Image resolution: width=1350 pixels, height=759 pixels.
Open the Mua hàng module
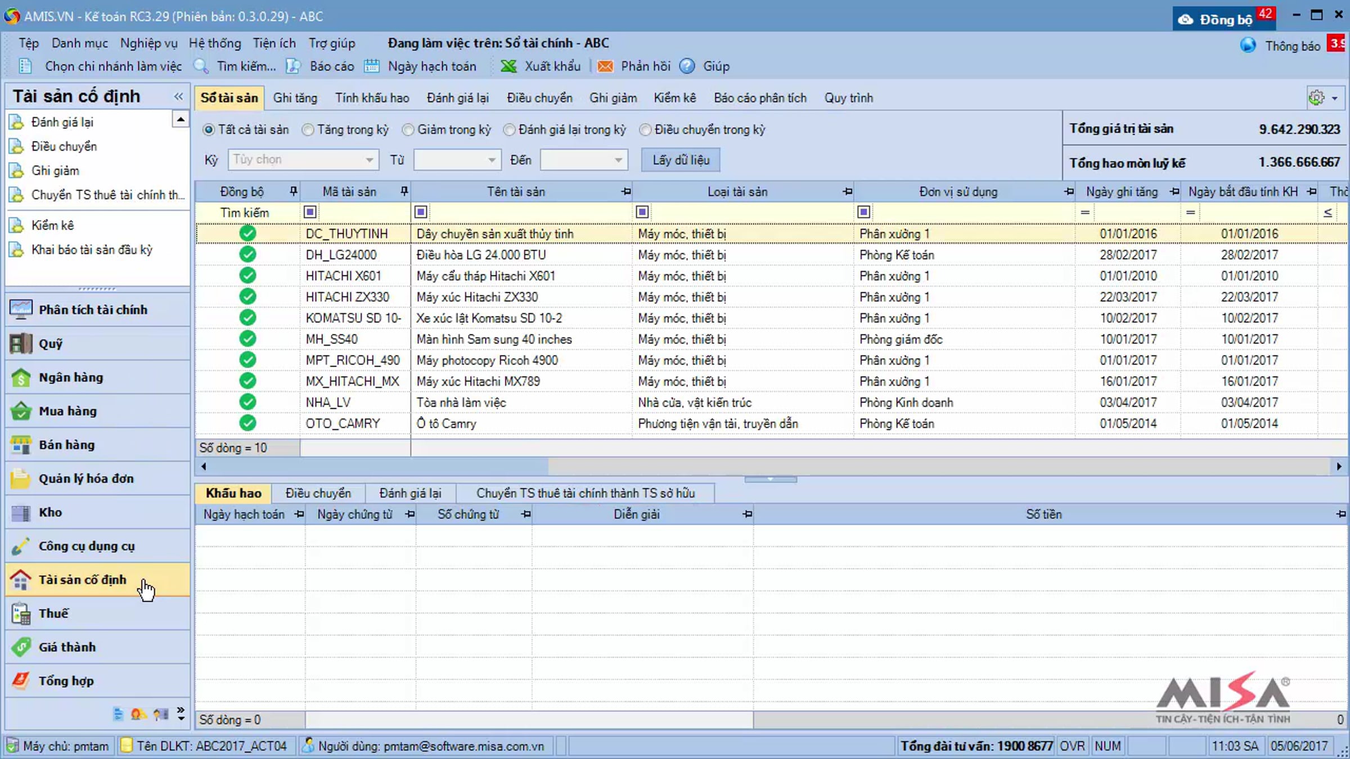(98, 411)
